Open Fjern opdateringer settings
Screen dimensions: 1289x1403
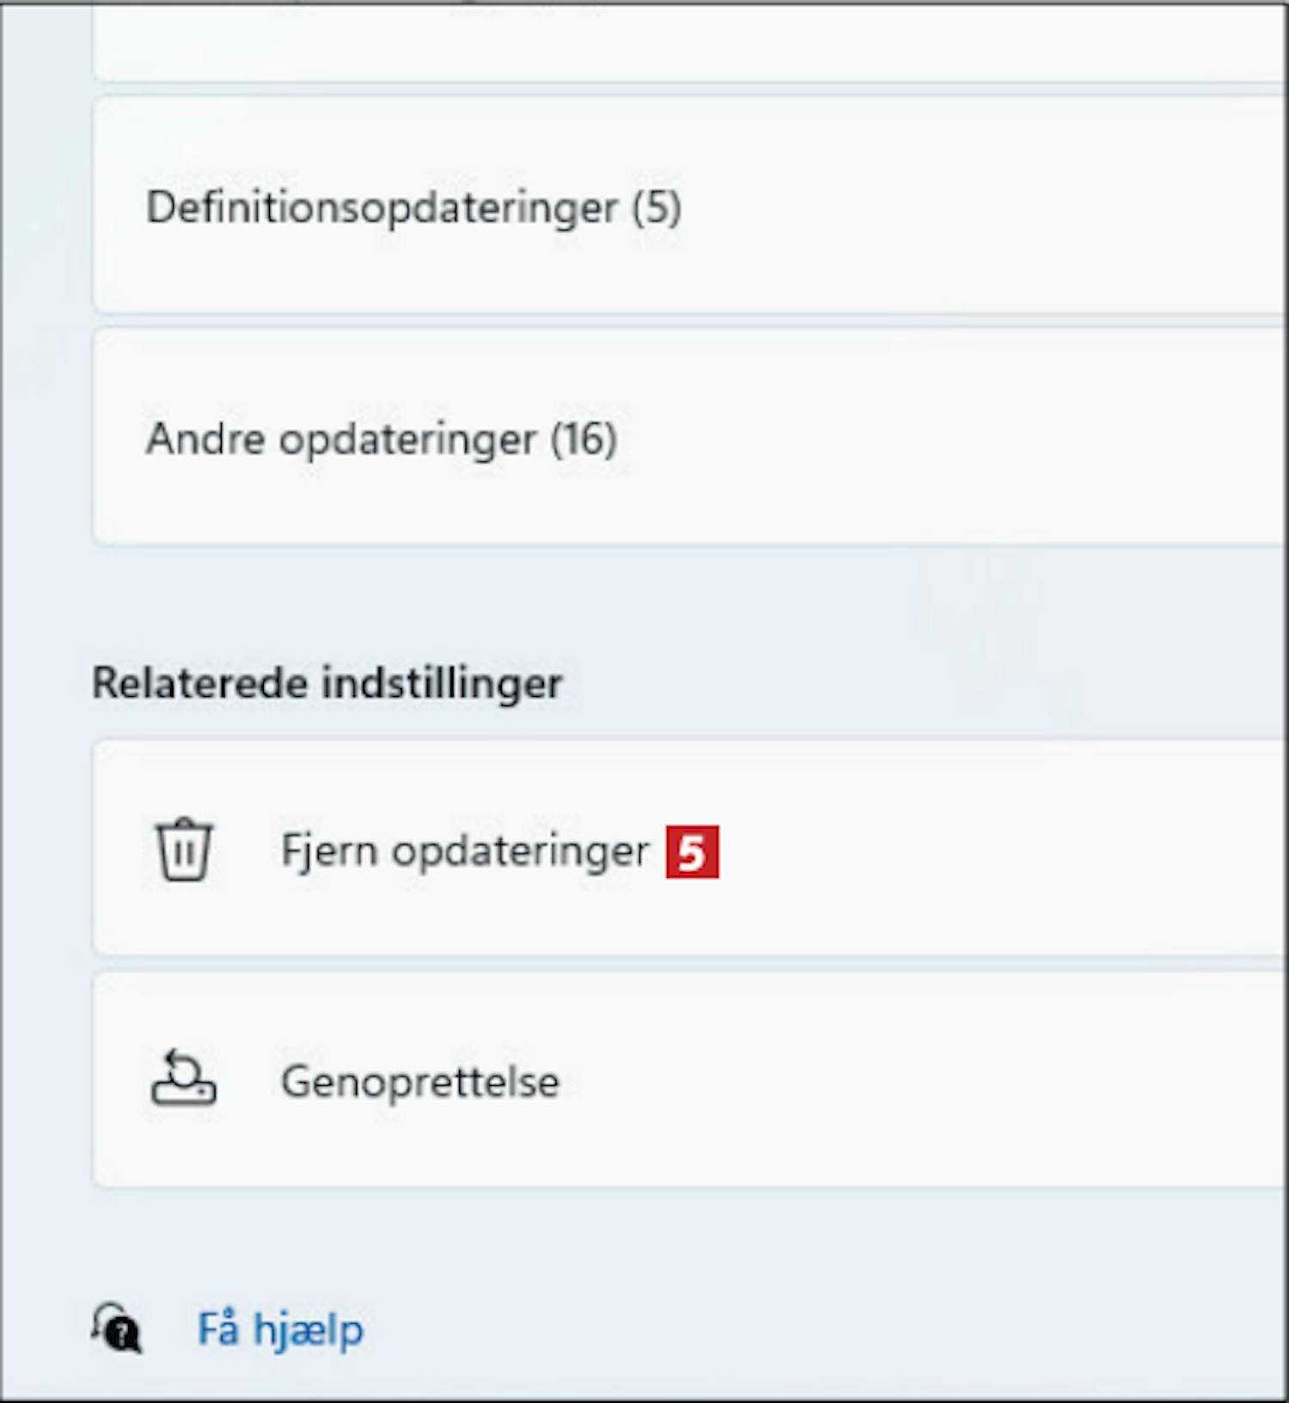[689, 848]
